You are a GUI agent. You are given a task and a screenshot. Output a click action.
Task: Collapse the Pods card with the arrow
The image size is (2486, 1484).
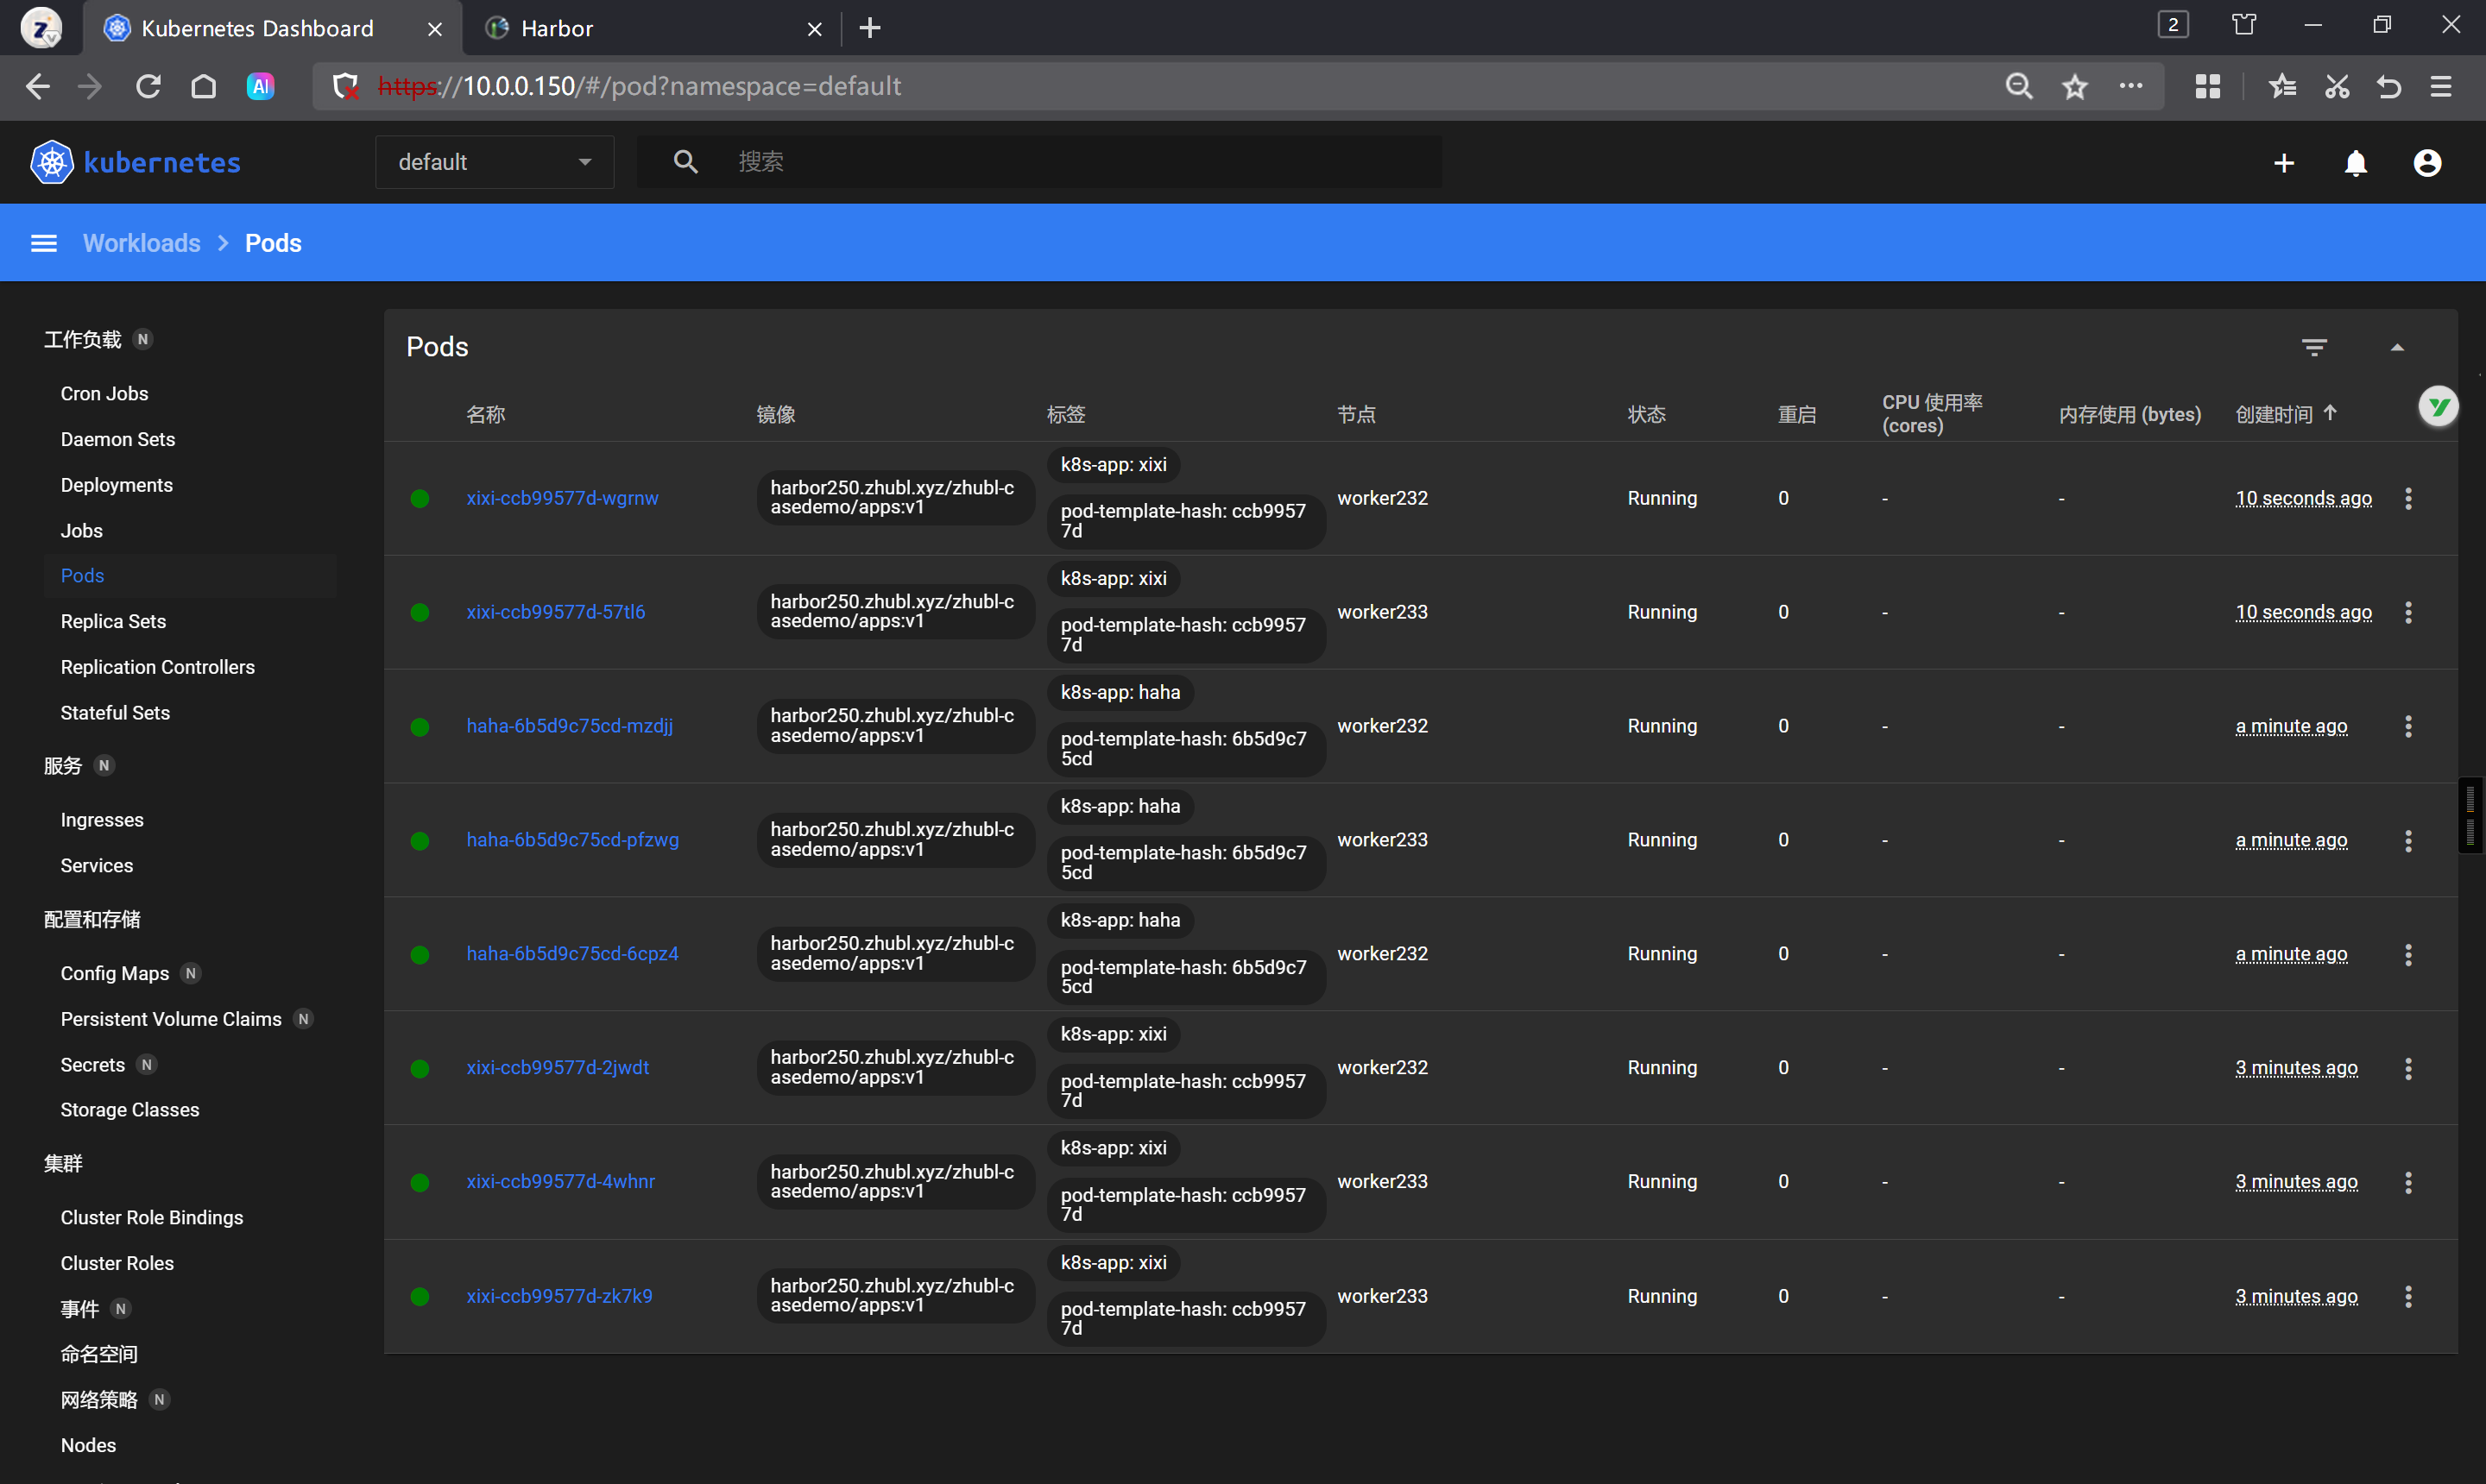[x=2396, y=347]
